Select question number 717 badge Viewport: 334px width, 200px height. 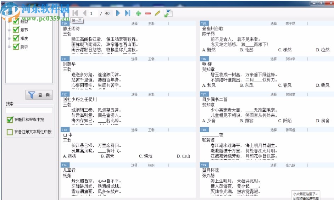pyautogui.click(x=204, y=94)
